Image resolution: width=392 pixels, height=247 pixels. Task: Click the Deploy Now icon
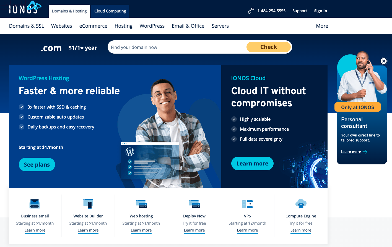click(x=194, y=204)
